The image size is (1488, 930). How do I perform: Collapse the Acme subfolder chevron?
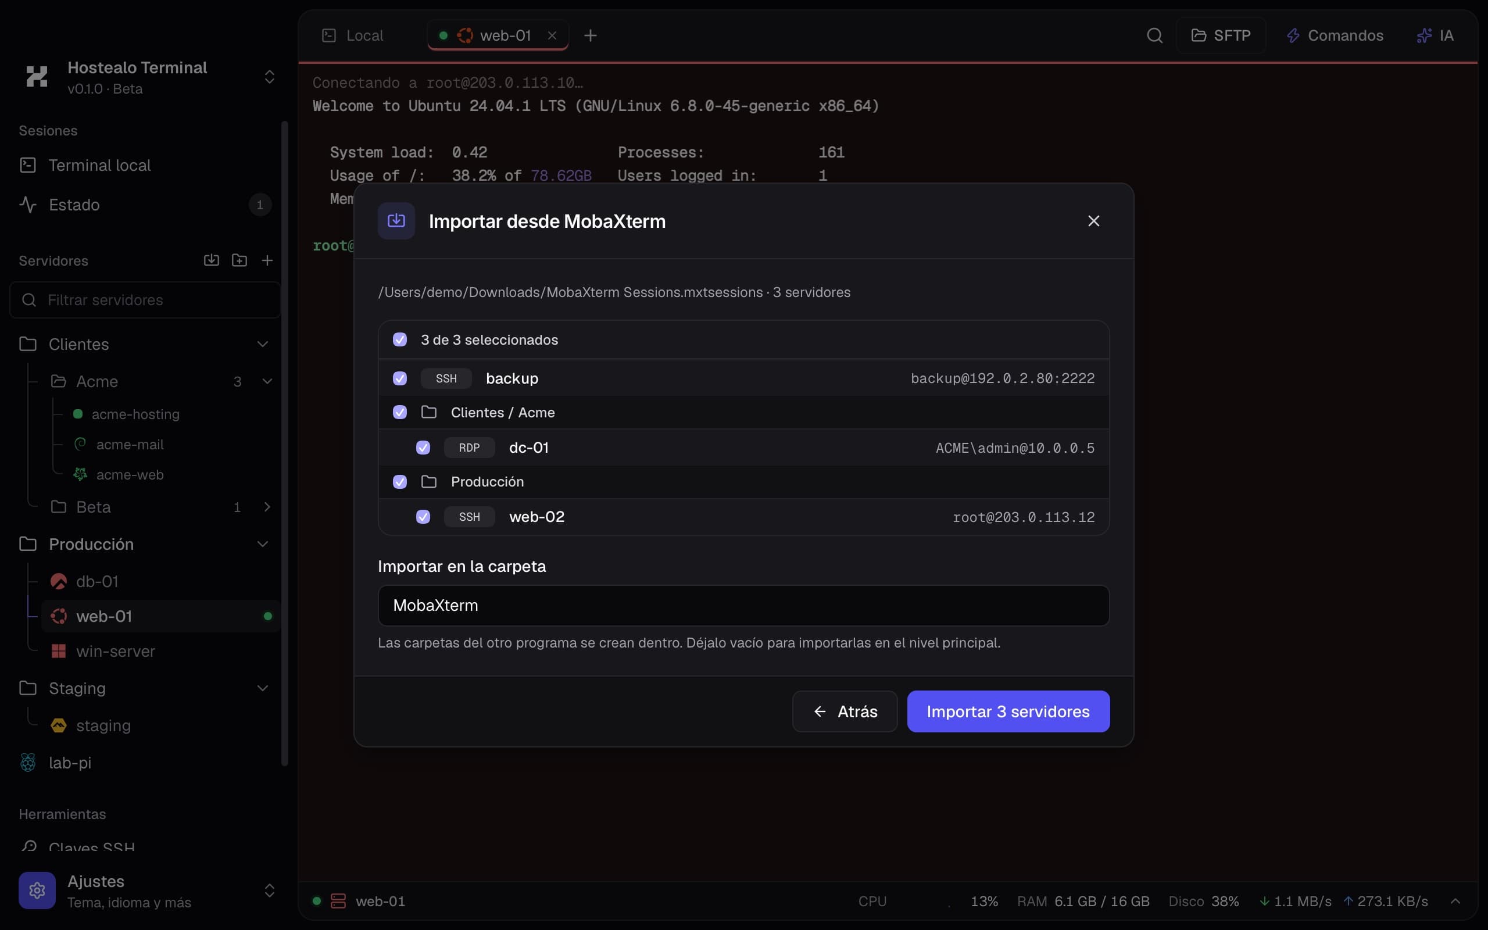[x=267, y=381]
